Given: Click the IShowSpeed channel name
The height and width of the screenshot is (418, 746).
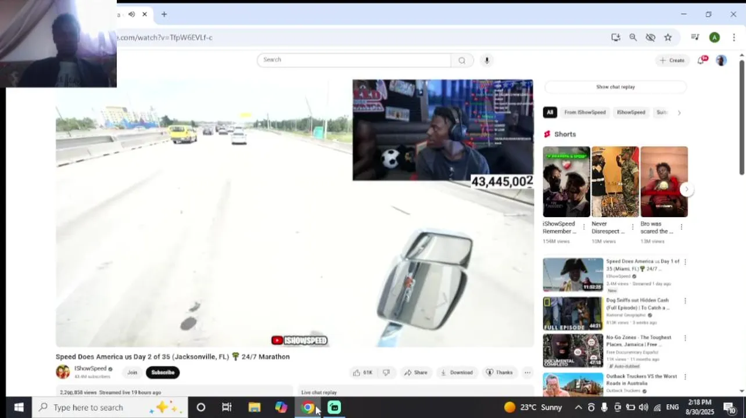Looking at the screenshot, I should 90,369.
